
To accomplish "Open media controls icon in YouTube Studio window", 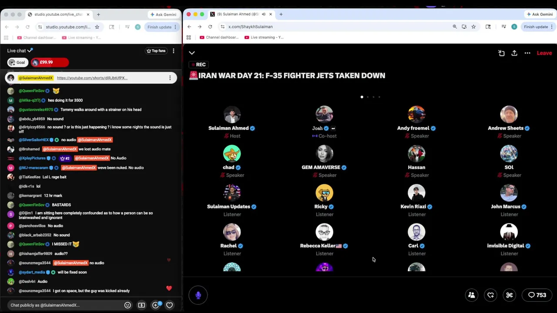I will (x=127, y=27).
